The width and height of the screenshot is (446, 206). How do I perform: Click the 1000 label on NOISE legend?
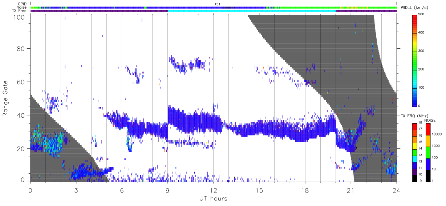click(x=436, y=146)
